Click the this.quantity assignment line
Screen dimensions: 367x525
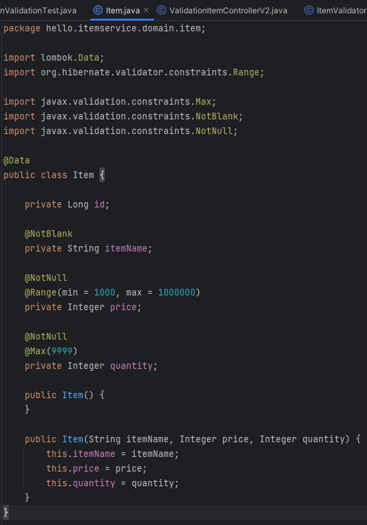click(113, 483)
